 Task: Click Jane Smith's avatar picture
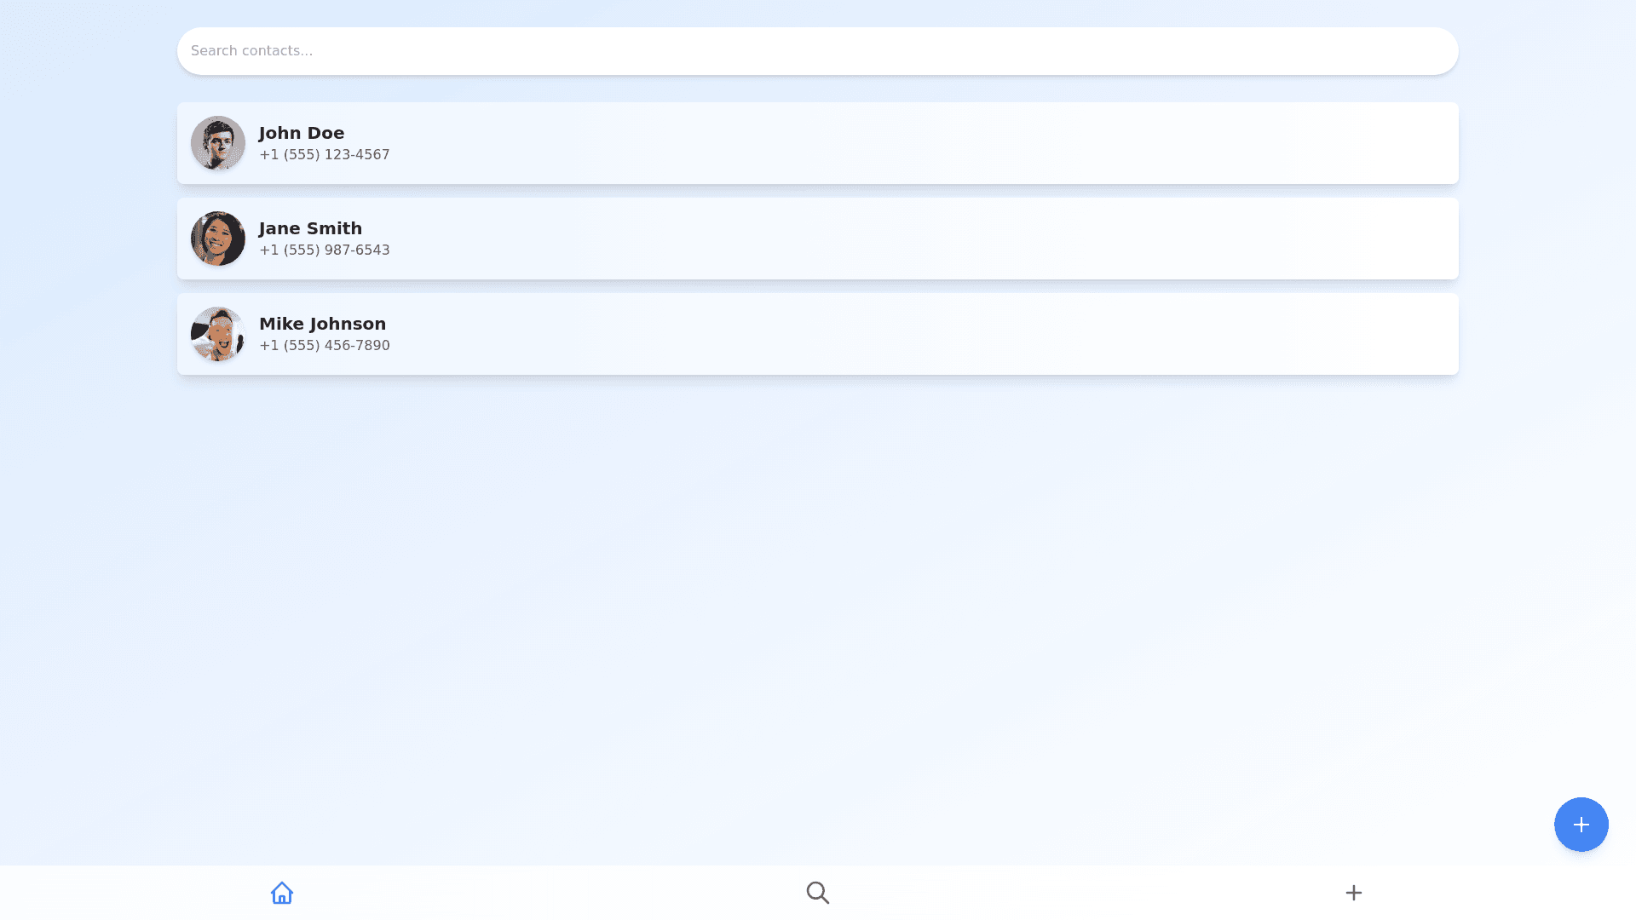218,239
